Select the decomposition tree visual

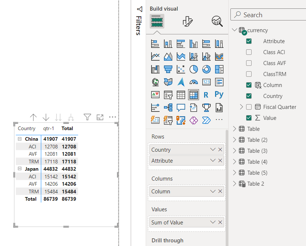pos(168,108)
